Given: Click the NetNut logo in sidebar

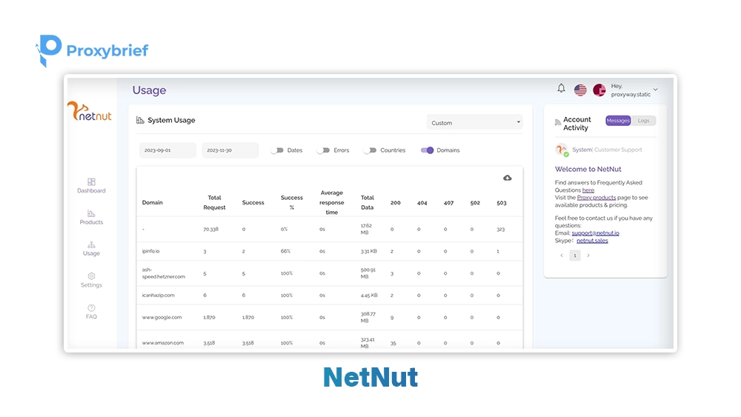Looking at the screenshot, I should 90,111.
